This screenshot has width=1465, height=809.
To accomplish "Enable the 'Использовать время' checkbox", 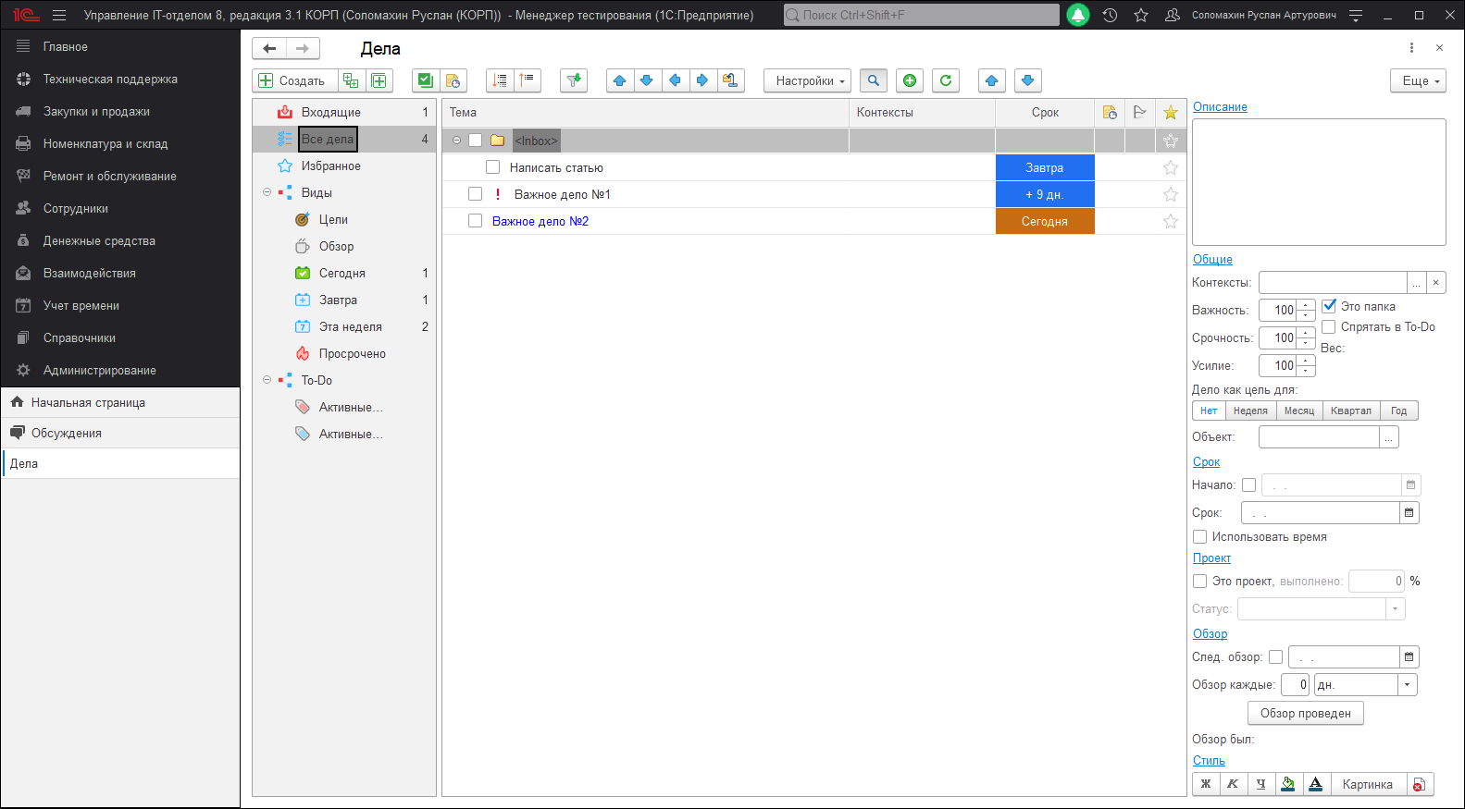I will (1199, 536).
